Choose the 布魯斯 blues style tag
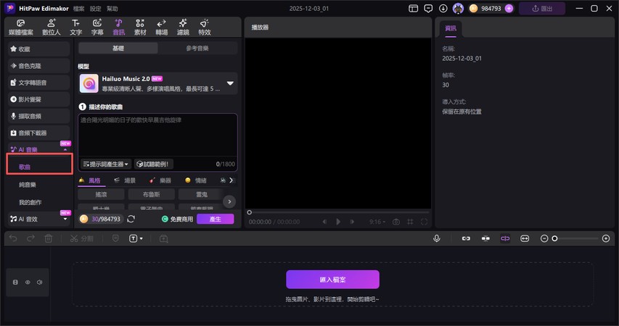The height and width of the screenshot is (326, 619). coord(152,194)
